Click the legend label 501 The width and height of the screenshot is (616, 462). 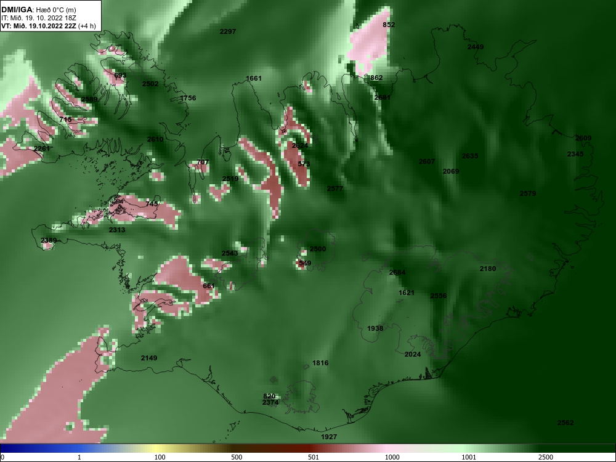(314, 457)
